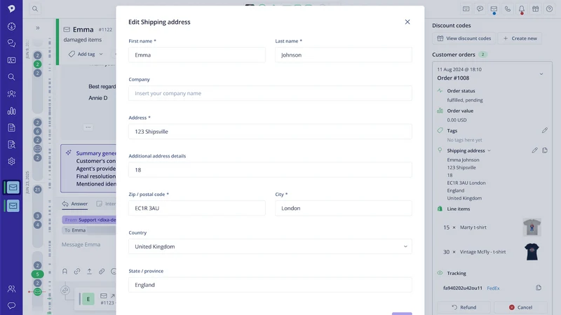Viewport: 561px width, 315px height.
Task: Click the Refund button
Action: coord(464,307)
